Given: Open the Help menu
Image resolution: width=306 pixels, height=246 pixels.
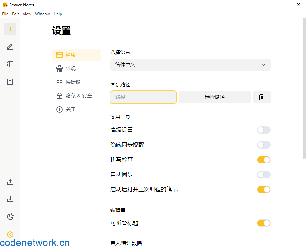Looking at the screenshot, I should pyautogui.click(x=58, y=14).
